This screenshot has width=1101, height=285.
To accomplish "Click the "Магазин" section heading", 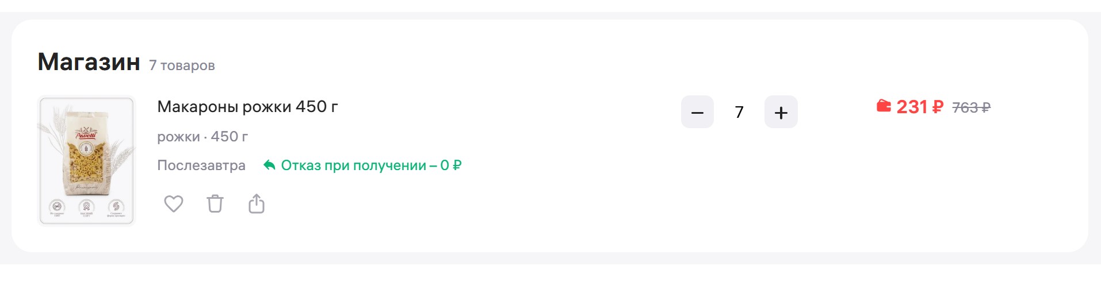I will tap(89, 62).
